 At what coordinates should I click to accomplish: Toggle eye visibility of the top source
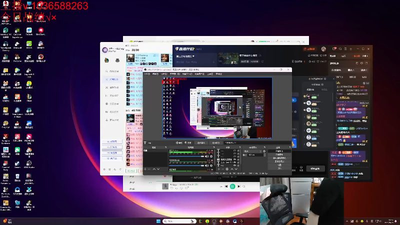(234, 150)
